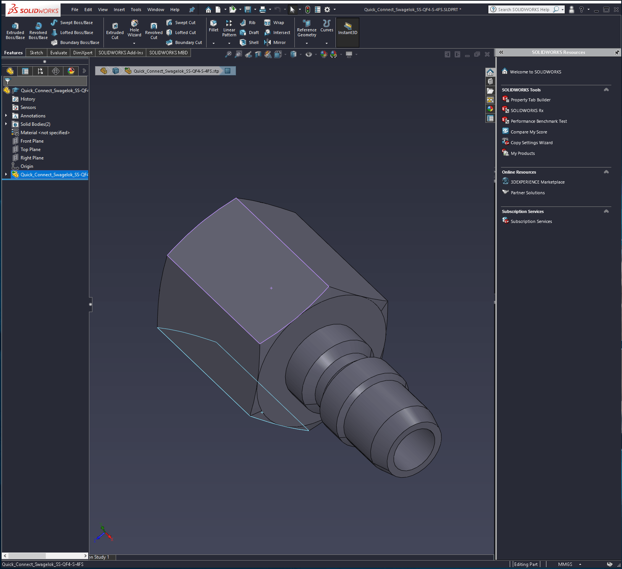Expand the Solid Bodies folder

point(6,124)
